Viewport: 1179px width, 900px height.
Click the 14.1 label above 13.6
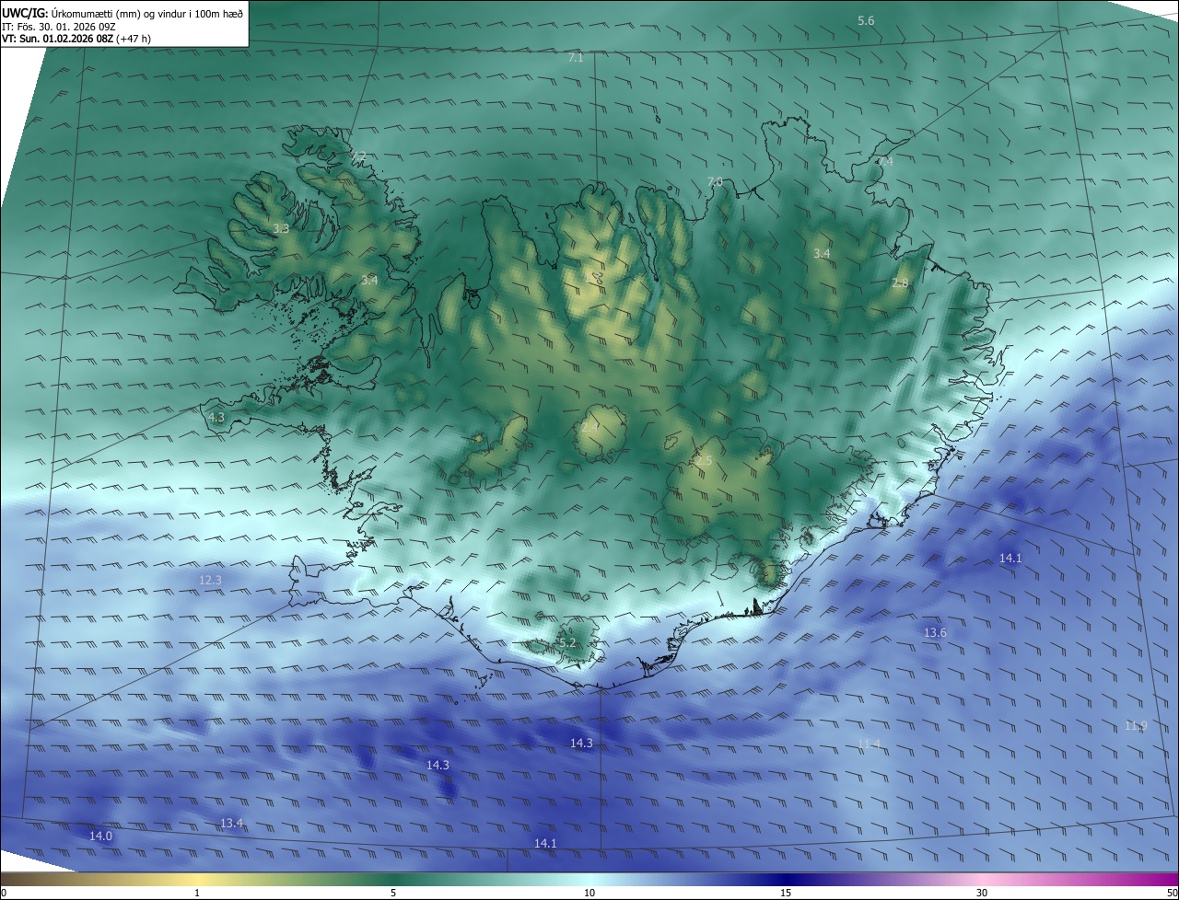[x=1010, y=558]
